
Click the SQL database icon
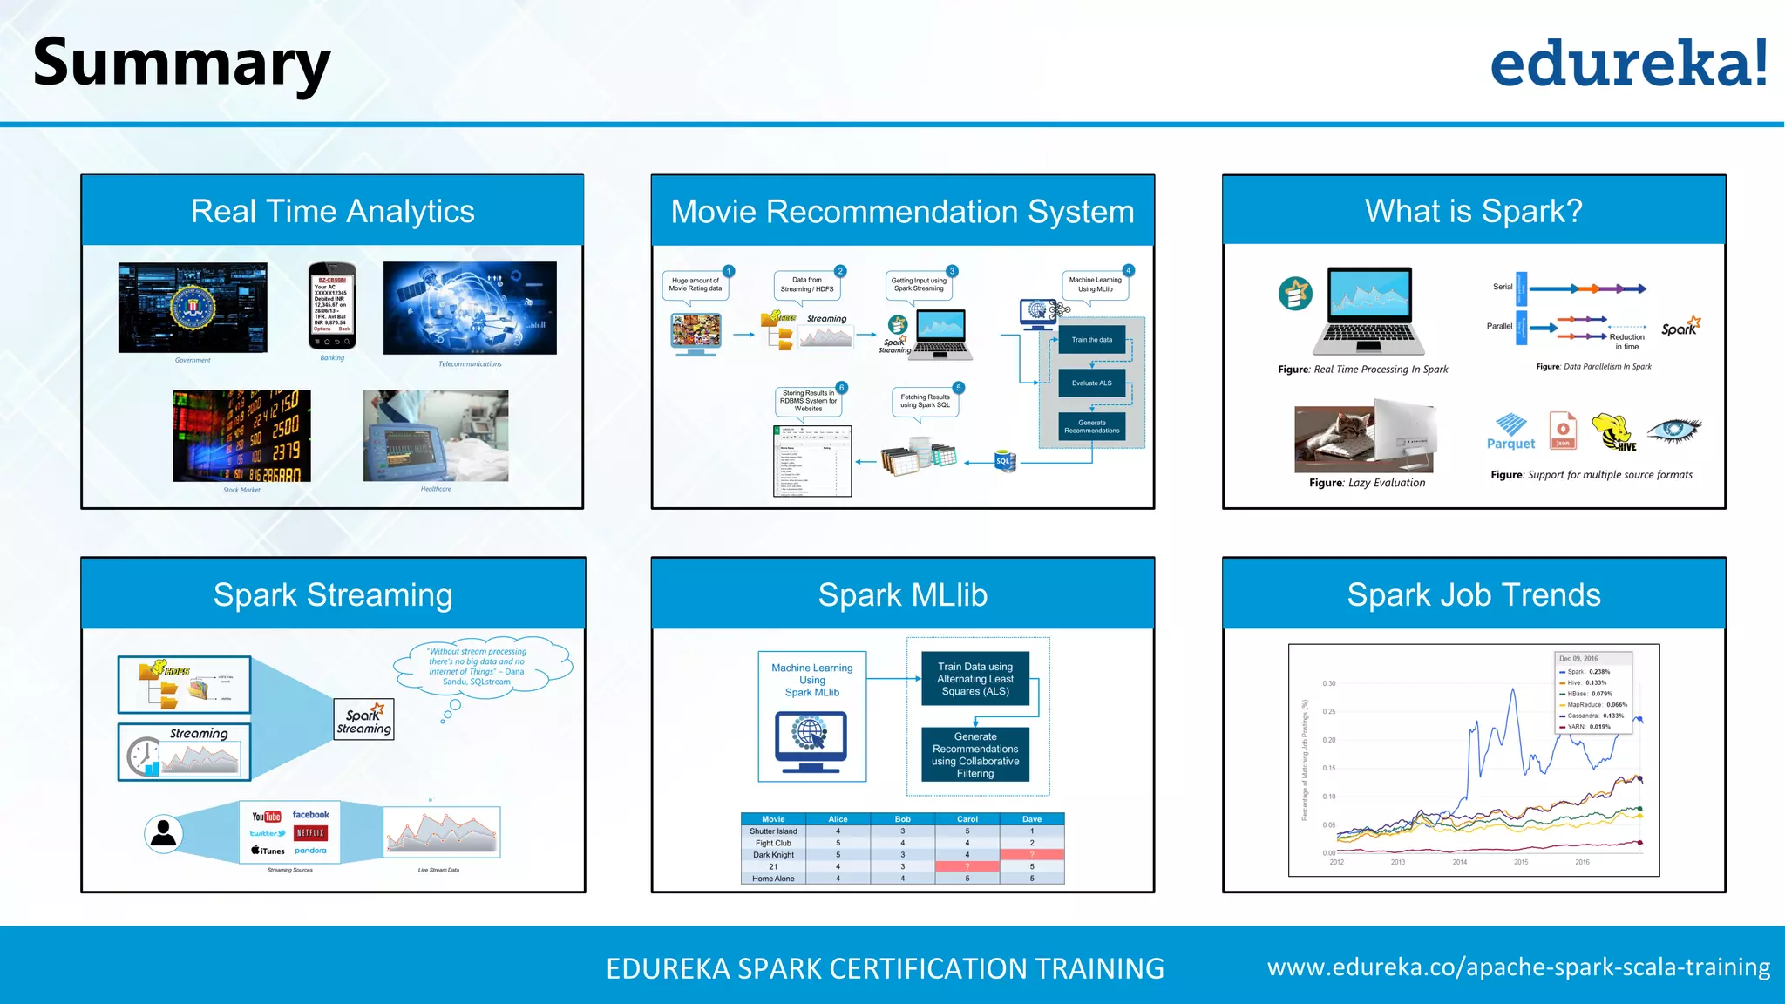coord(1004,461)
